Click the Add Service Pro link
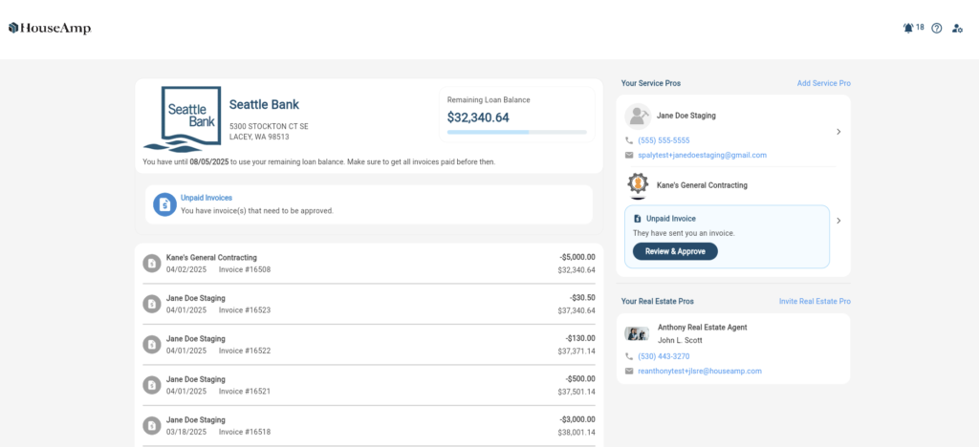This screenshot has height=447, width=979. 823,84
